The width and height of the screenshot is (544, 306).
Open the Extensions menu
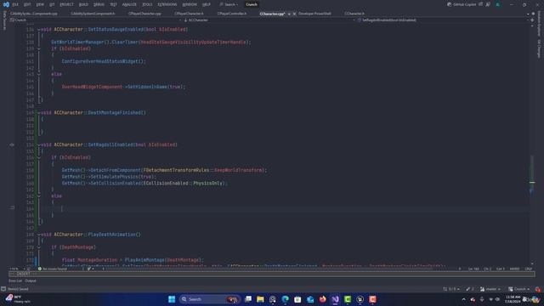coord(167,4)
